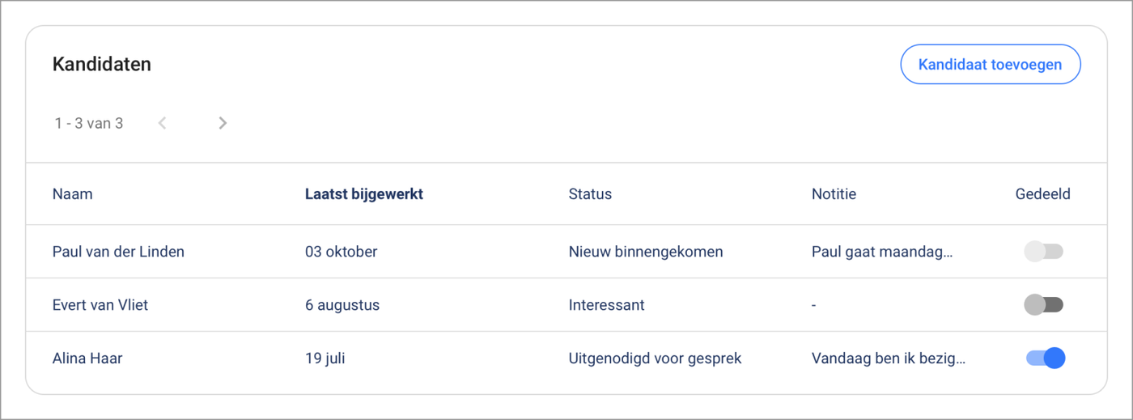Open Paul's truncated note text
The width and height of the screenshot is (1133, 420).
point(882,252)
